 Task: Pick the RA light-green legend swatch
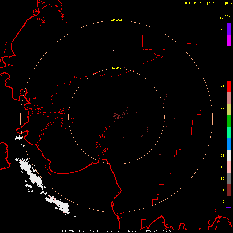pyautogui.click(x=229, y=133)
